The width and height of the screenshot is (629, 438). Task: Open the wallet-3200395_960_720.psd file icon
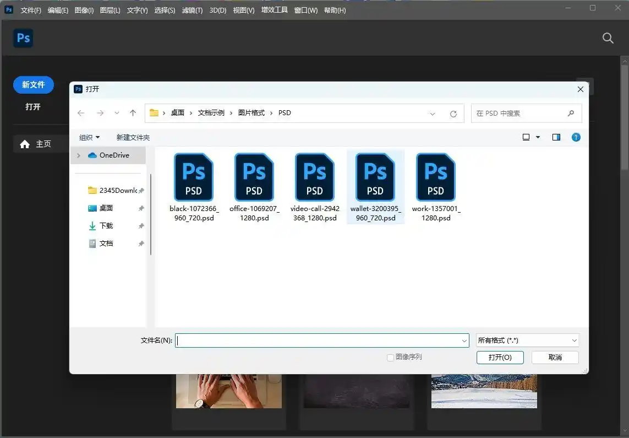375,177
